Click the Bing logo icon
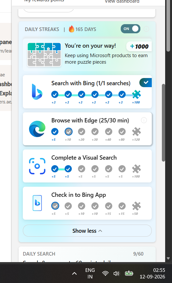This screenshot has width=172, height=283. [x=37, y=92]
